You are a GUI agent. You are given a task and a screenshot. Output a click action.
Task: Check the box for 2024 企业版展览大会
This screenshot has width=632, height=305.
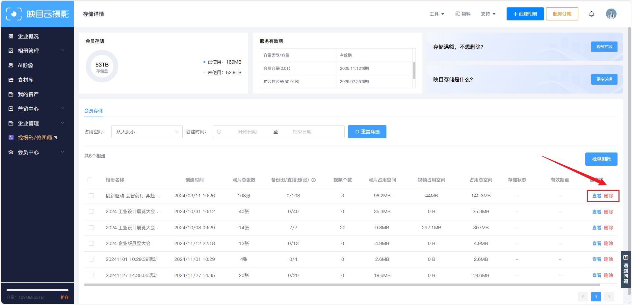coord(91,243)
